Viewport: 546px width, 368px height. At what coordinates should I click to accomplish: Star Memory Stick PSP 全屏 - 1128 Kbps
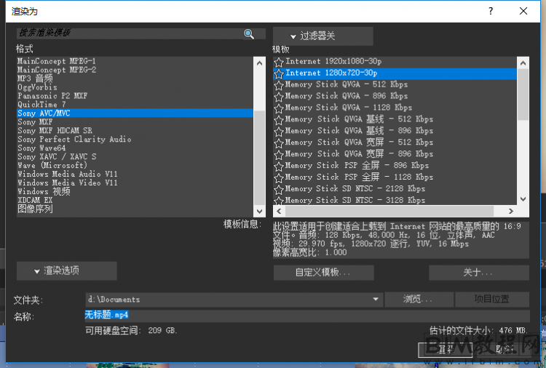pyautogui.click(x=279, y=177)
